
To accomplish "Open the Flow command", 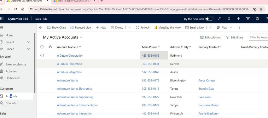I will (x=222, y=27).
